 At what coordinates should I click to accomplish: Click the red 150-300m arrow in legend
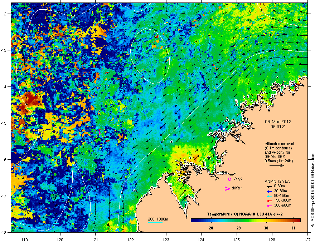click(x=269, y=200)
